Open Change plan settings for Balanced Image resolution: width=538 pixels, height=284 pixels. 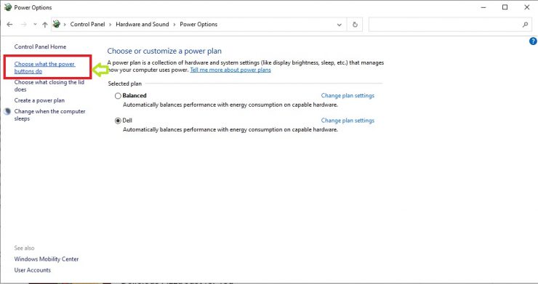pos(348,96)
